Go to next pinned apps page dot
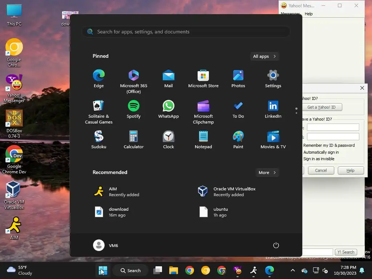372x279 pixels. pos(296,113)
